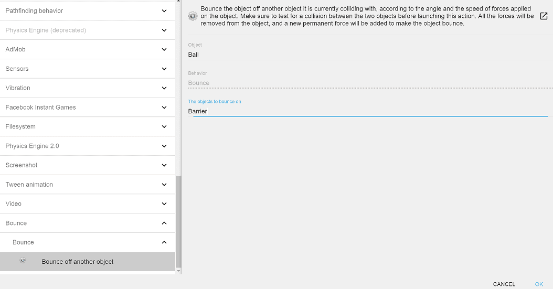Open help page via external link icon
The width and height of the screenshot is (553, 289).
[544, 16]
